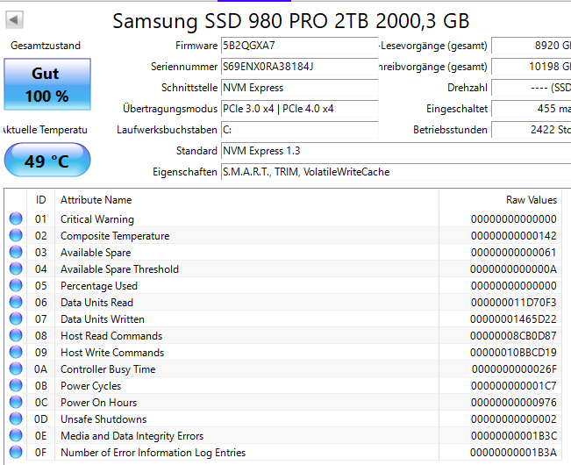Screen dimensions: 571x465
Task: Click the Lesevorgänge value 8920
Action: coord(532,46)
